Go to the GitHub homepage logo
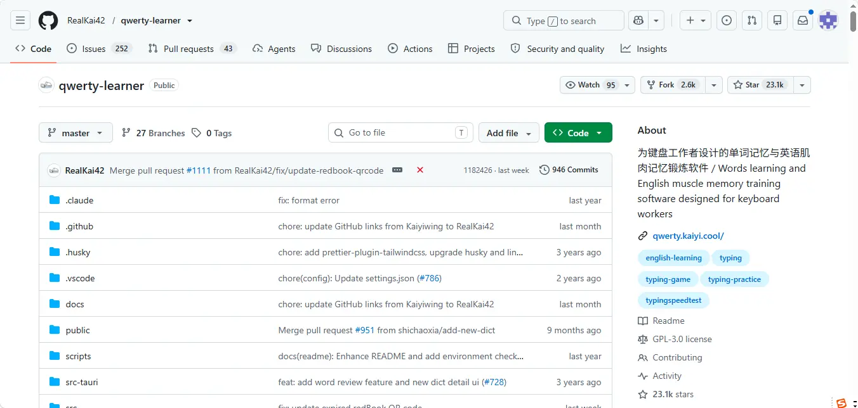The image size is (858, 408). 48,20
